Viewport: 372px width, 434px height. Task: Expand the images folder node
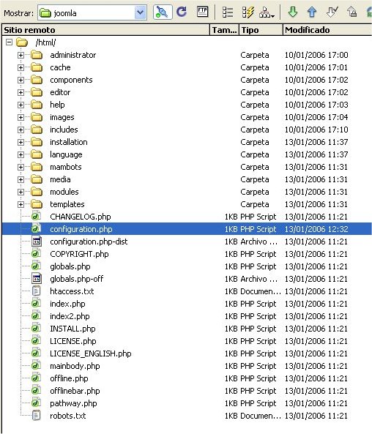pos(21,117)
